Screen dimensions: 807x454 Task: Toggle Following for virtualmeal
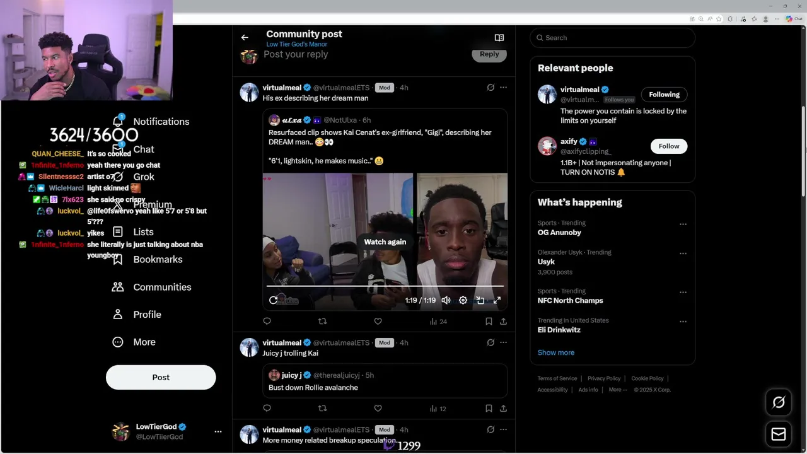tap(665, 95)
